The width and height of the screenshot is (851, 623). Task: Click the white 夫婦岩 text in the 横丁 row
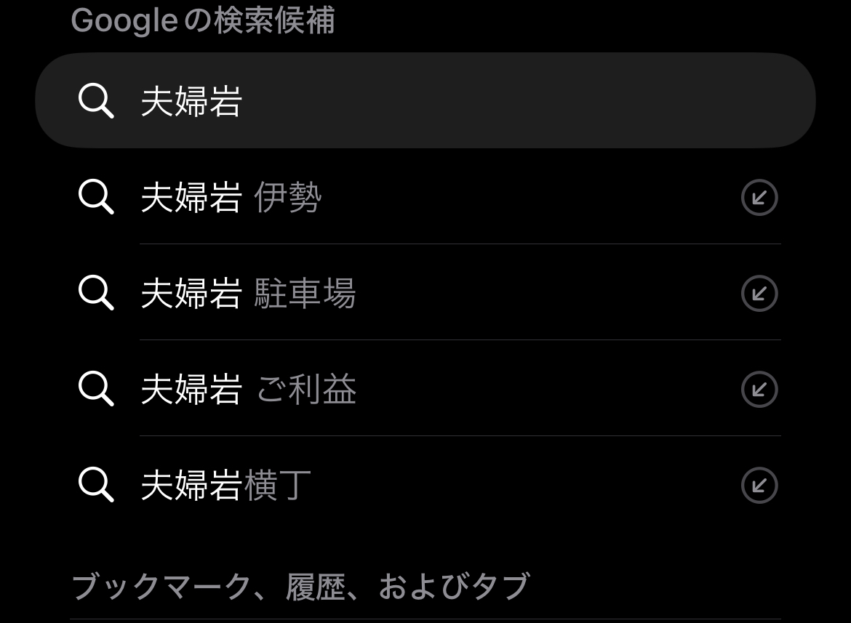tap(191, 485)
